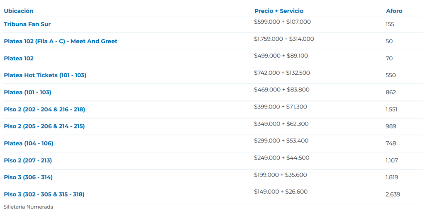
Task: Open Piso 2 (205 - 206 & 214 - 215)
Action: [x=44, y=126]
